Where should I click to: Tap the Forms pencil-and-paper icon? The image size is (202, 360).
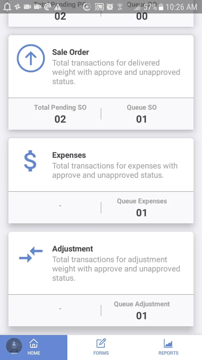101,343
